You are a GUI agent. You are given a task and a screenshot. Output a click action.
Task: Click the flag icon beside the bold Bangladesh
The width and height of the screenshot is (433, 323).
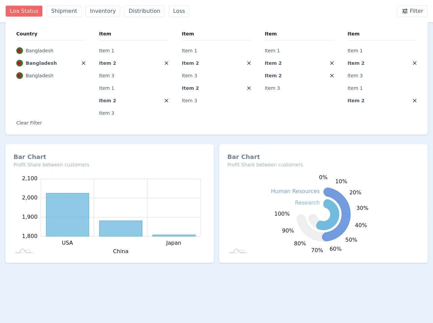pyautogui.click(x=20, y=63)
